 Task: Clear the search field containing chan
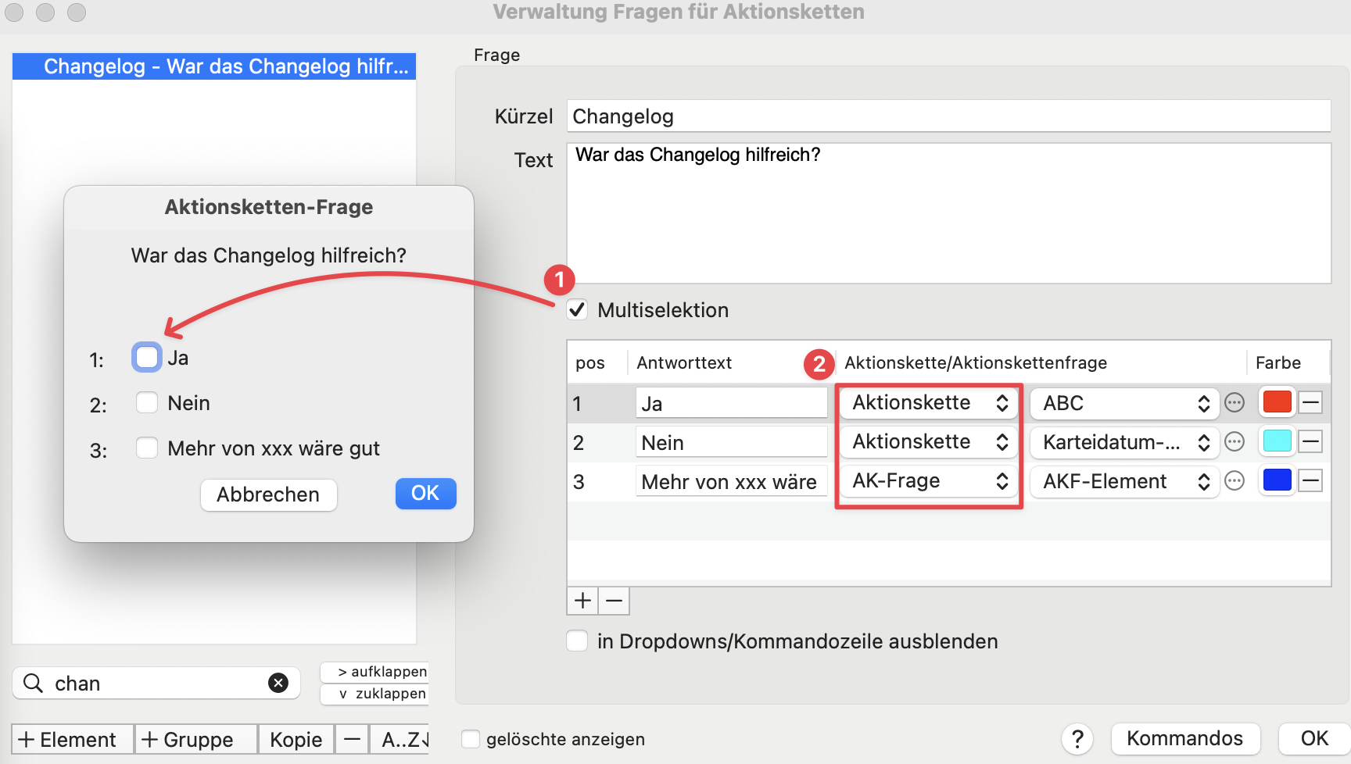point(278,683)
